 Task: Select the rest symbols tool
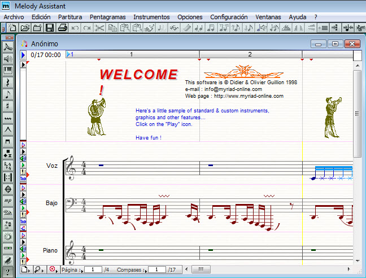pyautogui.click(x=8, y=82)
